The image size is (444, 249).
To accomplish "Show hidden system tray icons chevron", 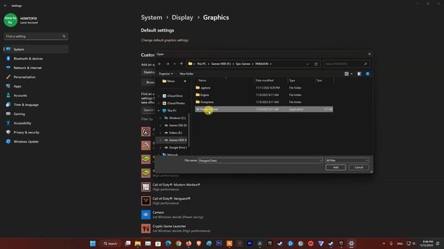I will (x=384, y=243).
